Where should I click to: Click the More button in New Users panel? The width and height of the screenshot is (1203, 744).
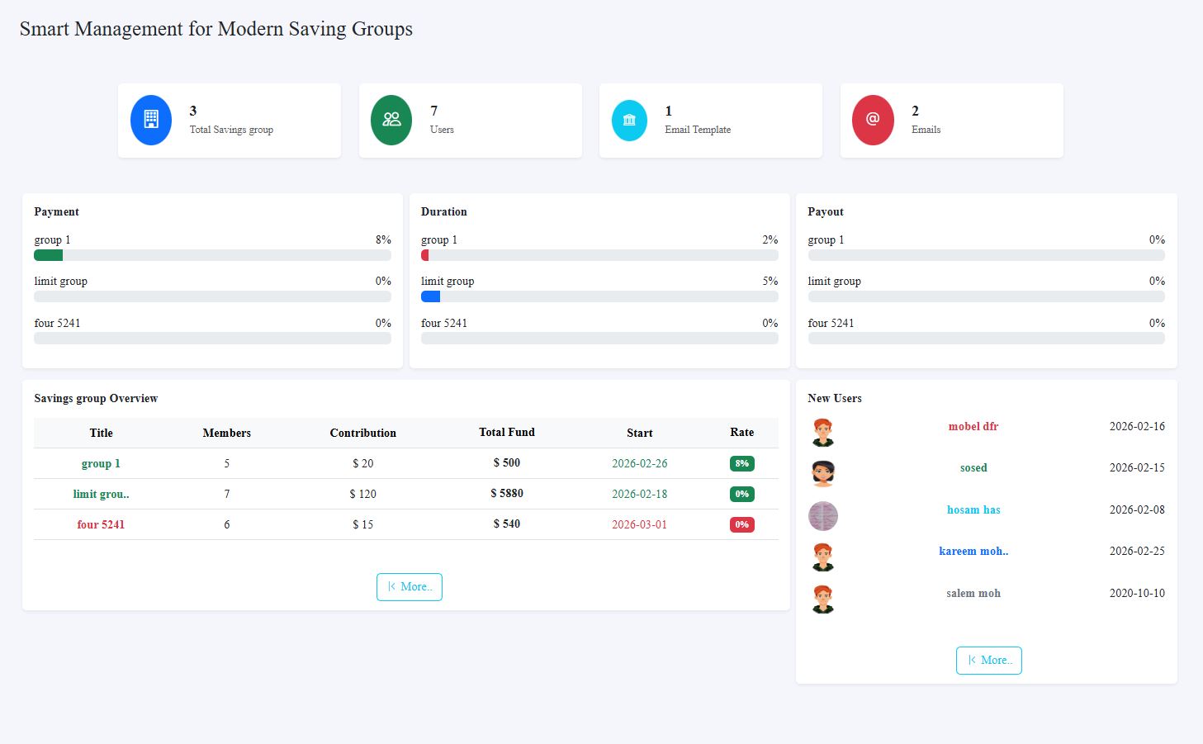click(988, 660)
